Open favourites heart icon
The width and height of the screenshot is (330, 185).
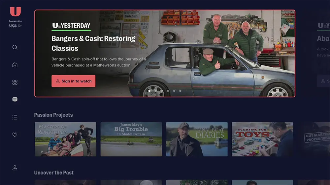point(15,134)
